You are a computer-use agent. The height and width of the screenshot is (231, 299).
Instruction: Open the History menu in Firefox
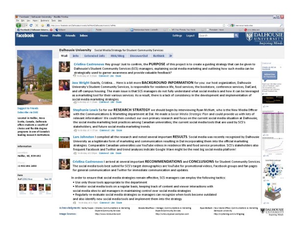coord(35,21)
